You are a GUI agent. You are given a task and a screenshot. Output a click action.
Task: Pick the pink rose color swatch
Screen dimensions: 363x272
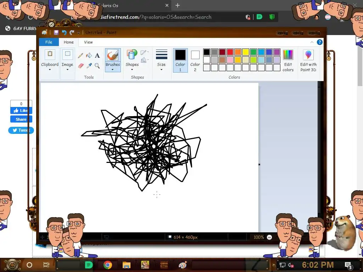point(230,60)
